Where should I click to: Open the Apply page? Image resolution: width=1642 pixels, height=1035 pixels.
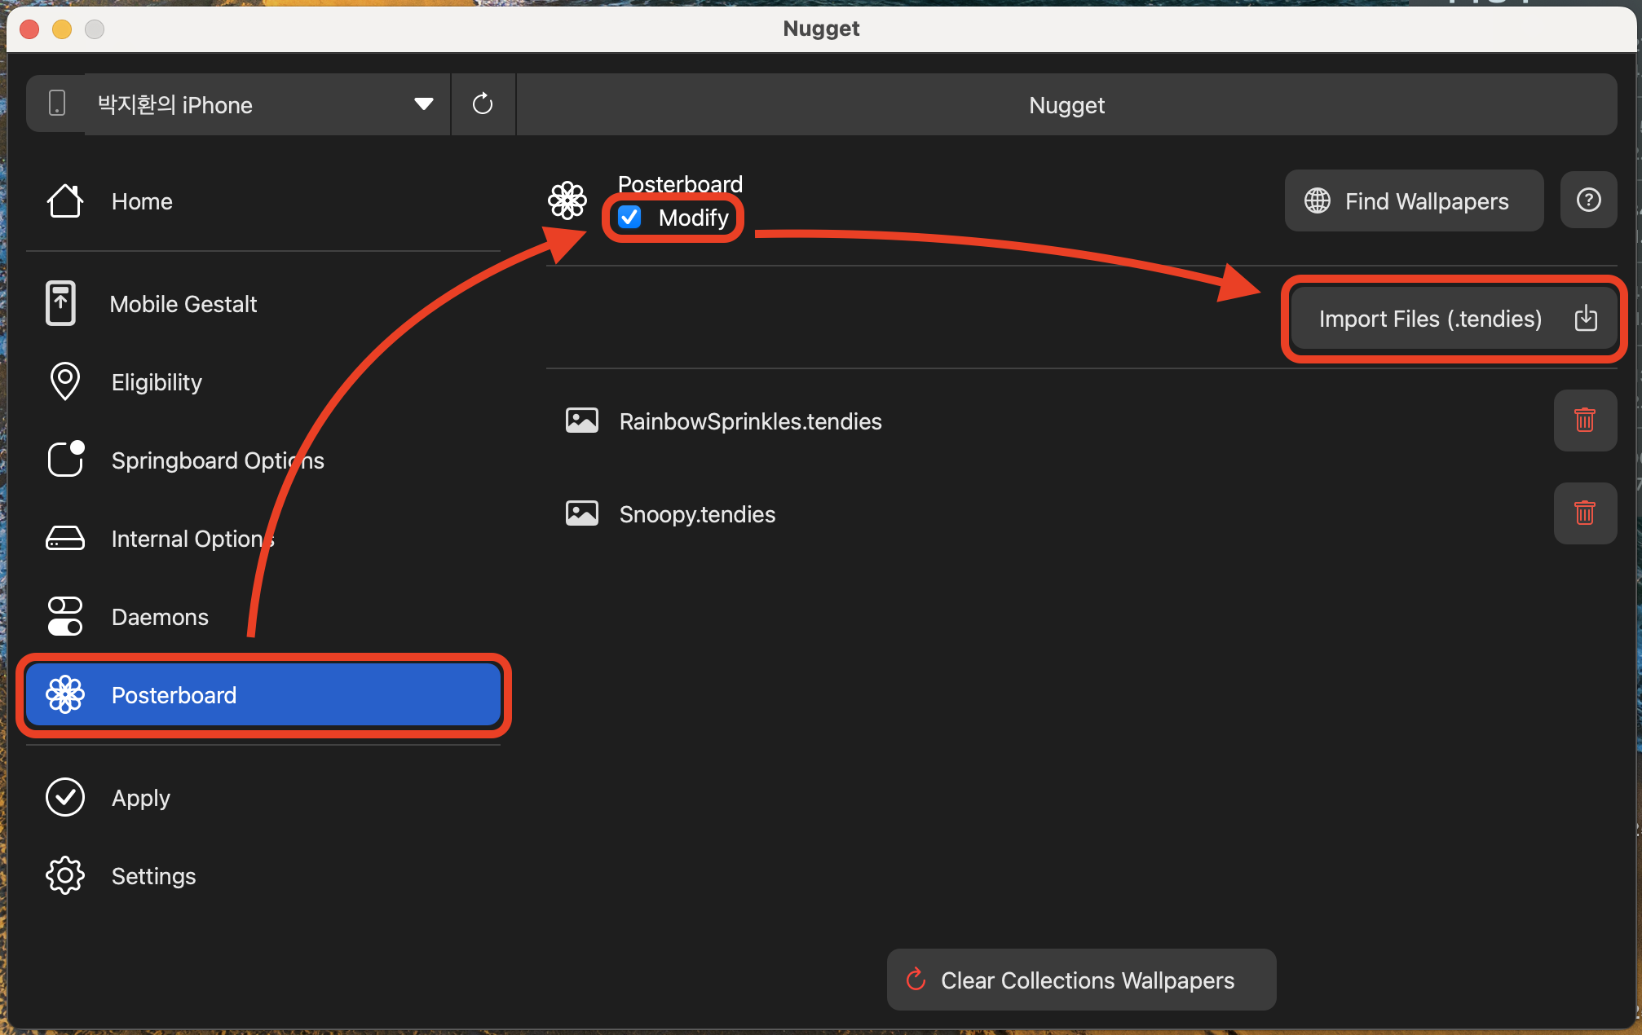point(140,798)
